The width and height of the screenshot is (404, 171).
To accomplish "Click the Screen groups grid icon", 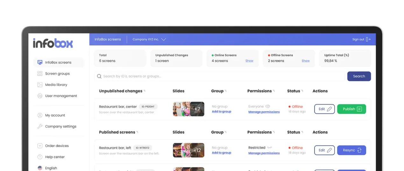I will (x=40, y=73).
